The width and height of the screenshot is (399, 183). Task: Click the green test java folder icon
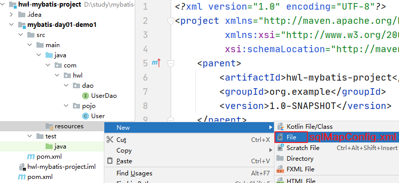49,147
